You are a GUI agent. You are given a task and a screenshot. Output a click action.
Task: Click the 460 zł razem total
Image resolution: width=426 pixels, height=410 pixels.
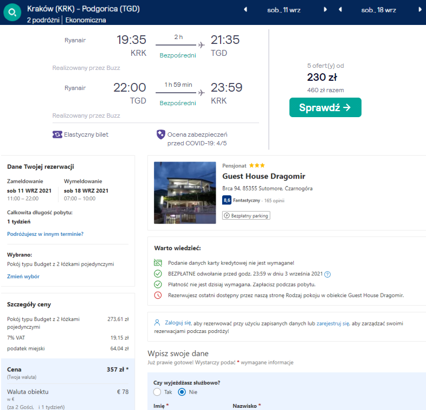click(326, 90)
